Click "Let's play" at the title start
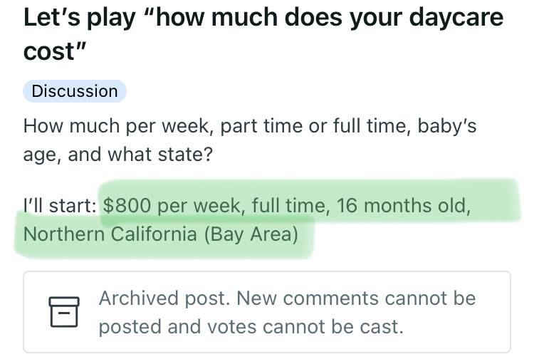The width and height of the screenshot is (534, 364). [x=79, y=17]
